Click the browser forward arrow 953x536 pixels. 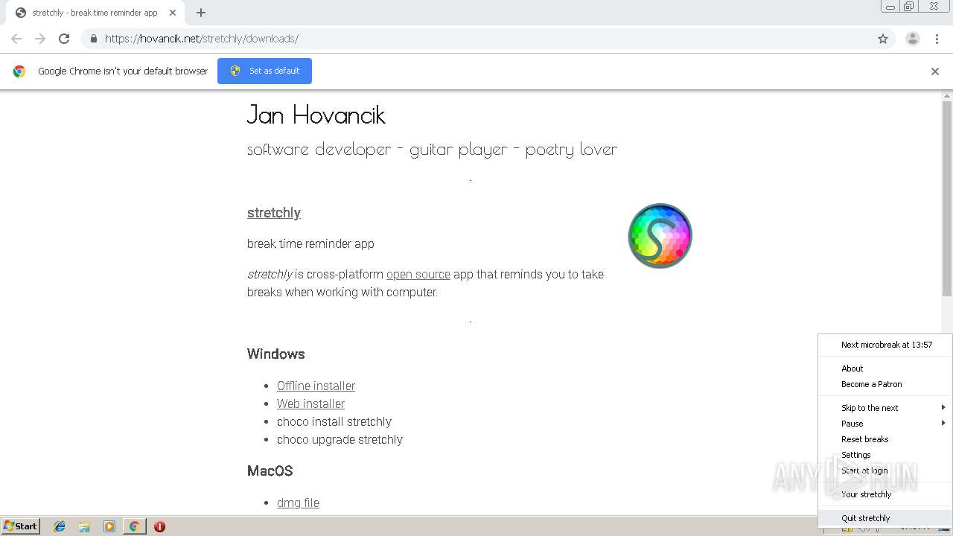[x=40, y=39]
